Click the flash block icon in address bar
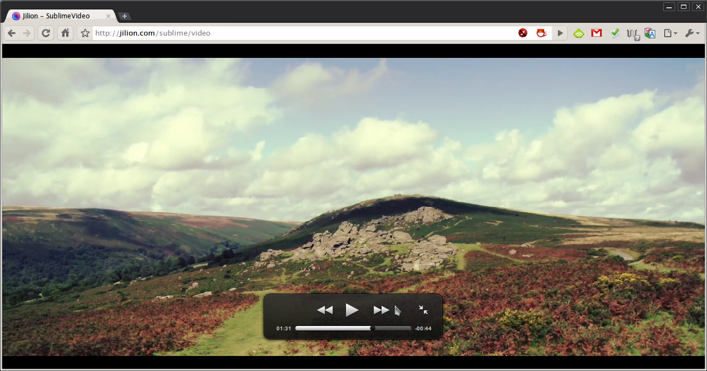Image resolution: width=707 pixels, height=371 pixels. click(x=523, y=33)
